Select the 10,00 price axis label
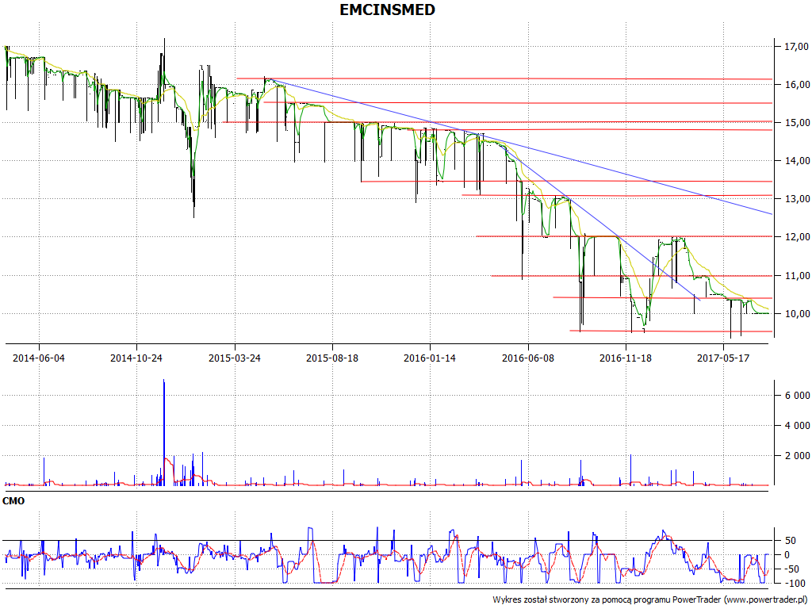812x609 pixels. click(796, 314)
